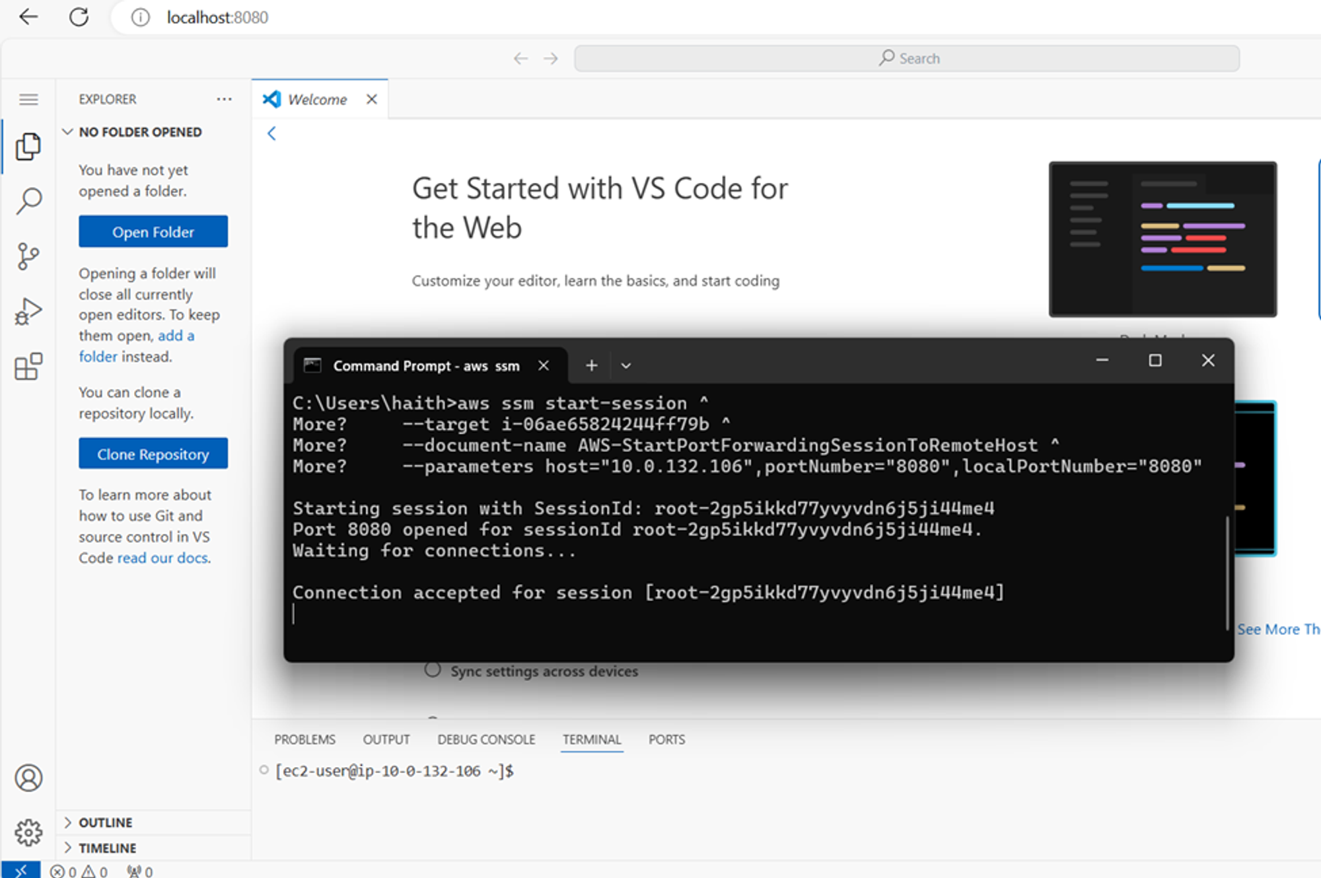The image size is (1321, 878).
Task: Switch to the Ports panel tab
Action: [666, 739]
